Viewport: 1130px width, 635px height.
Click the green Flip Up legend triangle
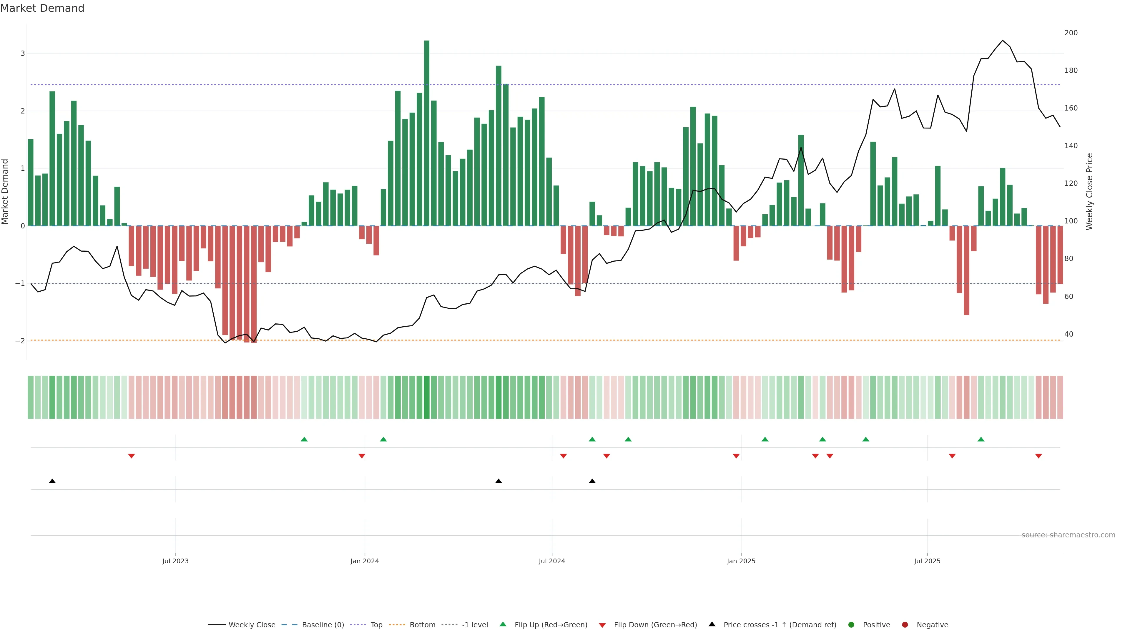(x=503, y=624)
